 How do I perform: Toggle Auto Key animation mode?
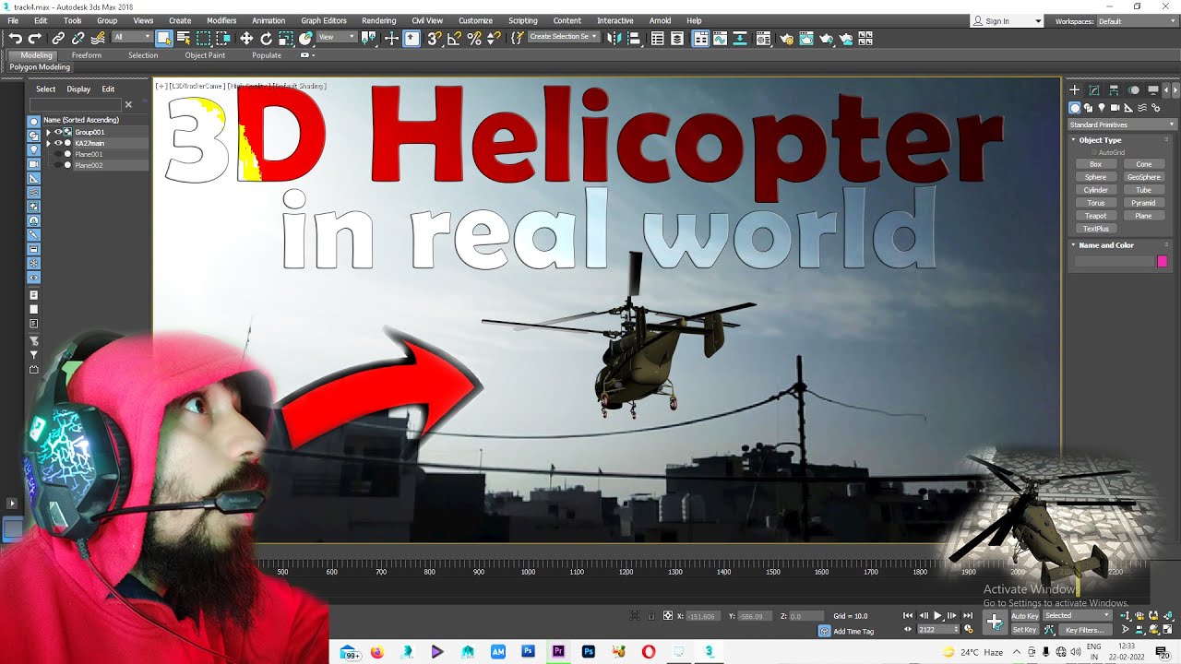click(x=1024, y=615)
